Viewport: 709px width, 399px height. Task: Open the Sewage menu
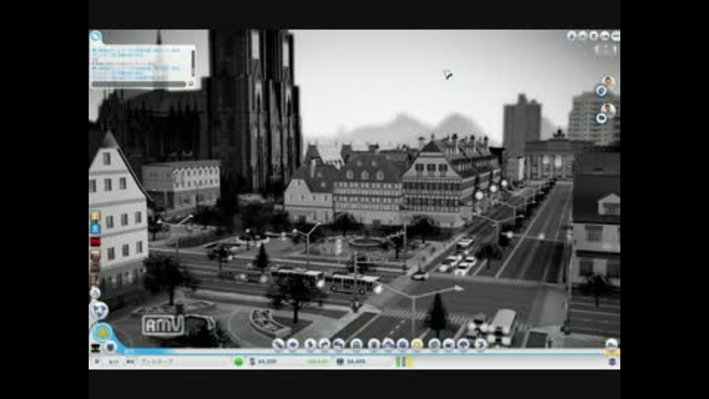(339, 345)
